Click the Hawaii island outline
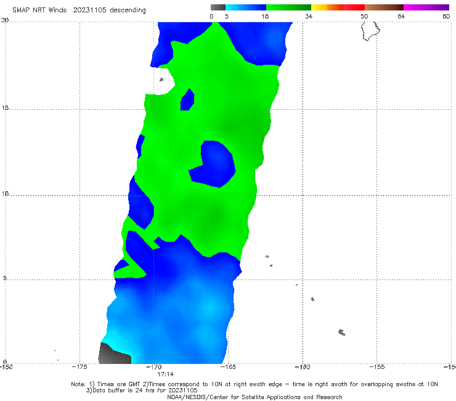The image size is (456, 401). (x=370, y=31)
